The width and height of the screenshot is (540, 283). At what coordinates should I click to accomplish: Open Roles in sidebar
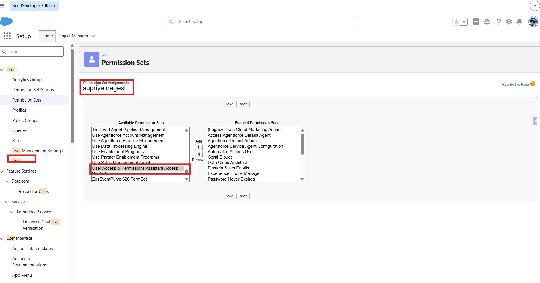[17, 141]
